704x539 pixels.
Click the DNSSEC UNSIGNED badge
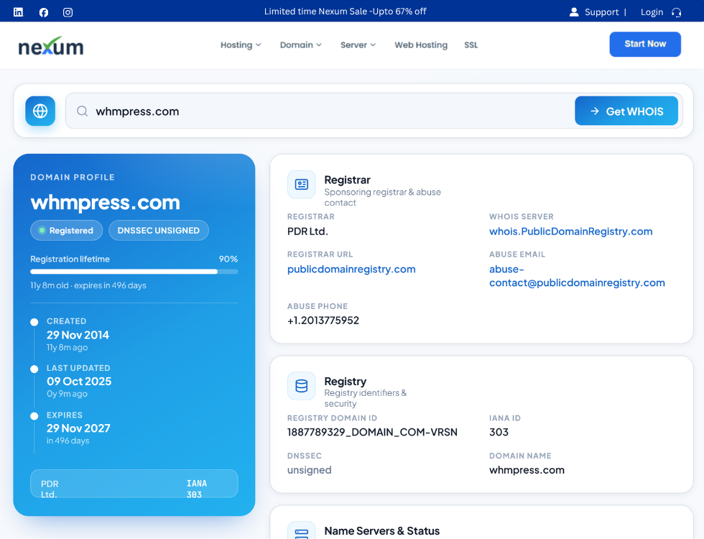pos(159,231)
